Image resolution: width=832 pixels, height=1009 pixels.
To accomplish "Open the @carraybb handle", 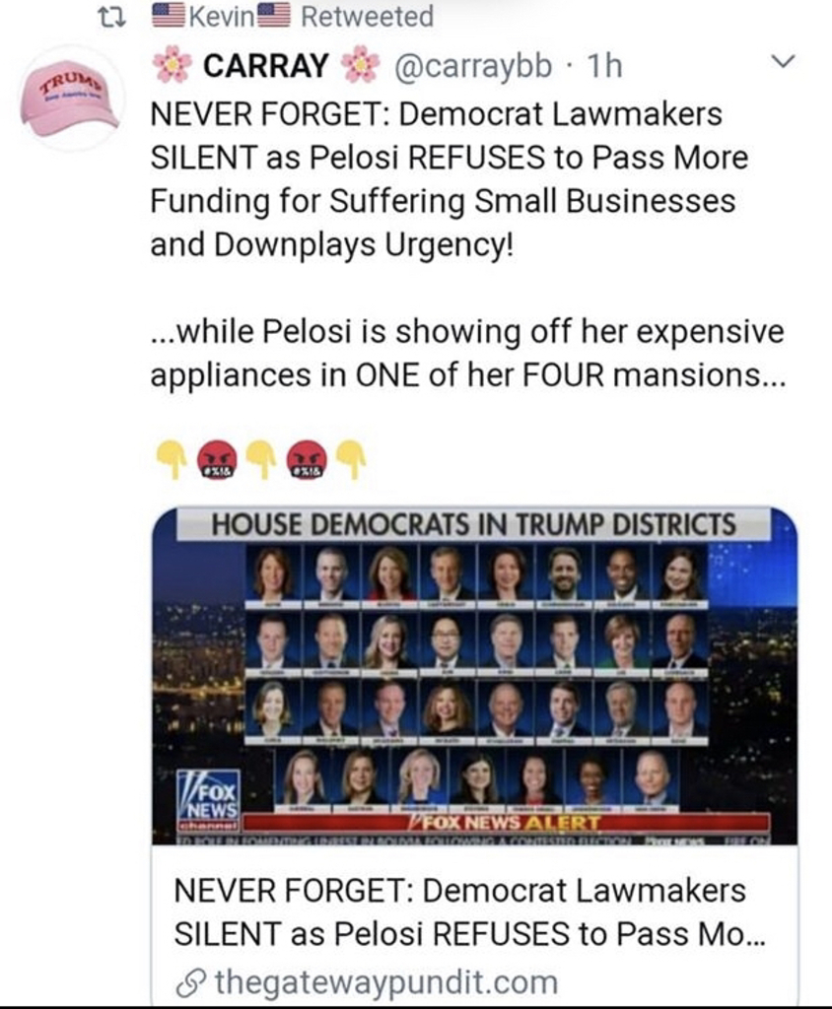I will pos(472,65).
